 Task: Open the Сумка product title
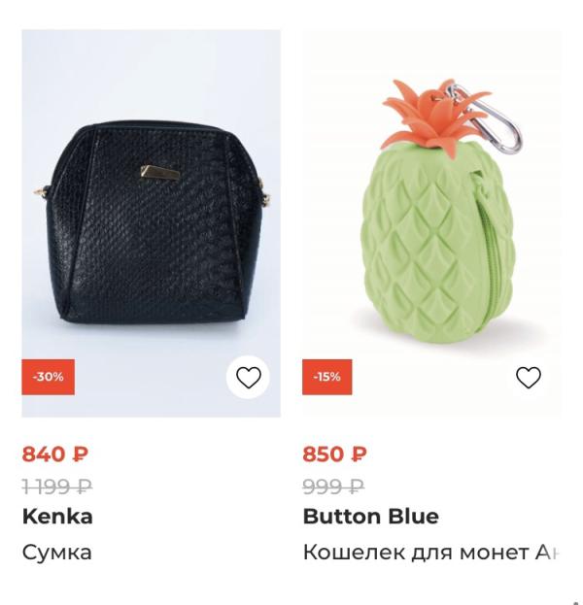coord(56,553)
